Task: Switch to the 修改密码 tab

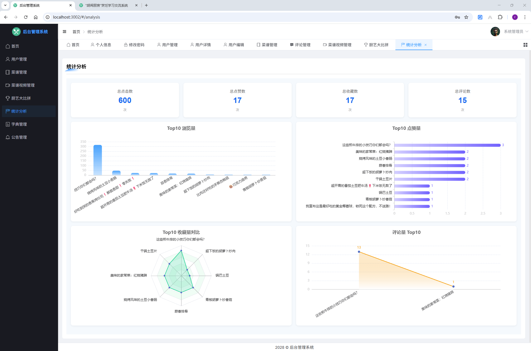Action: point(134,45)
